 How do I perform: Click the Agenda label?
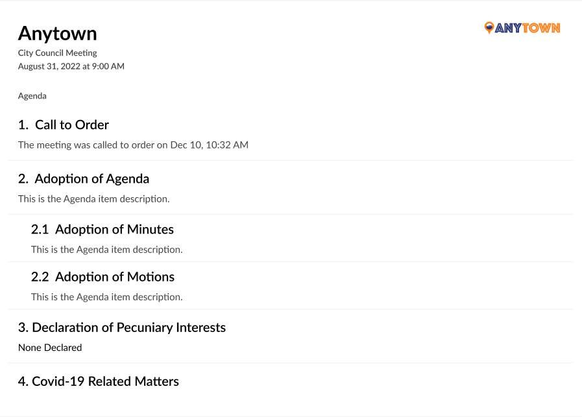(32, 96)
